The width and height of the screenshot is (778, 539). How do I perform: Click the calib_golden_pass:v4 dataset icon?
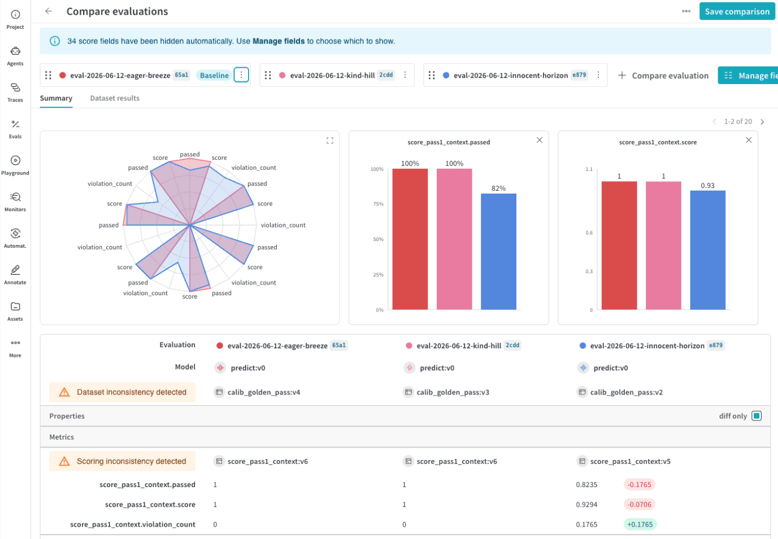(x=219, y=392)
